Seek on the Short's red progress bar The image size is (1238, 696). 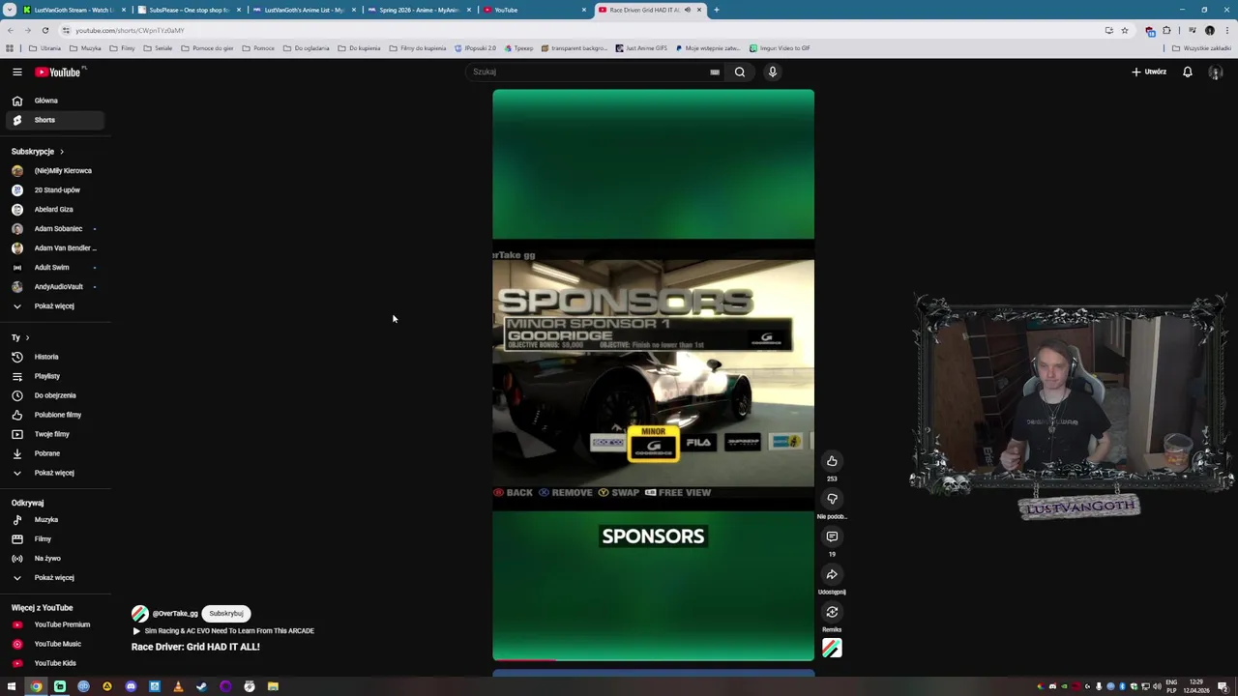click(653, 660)
